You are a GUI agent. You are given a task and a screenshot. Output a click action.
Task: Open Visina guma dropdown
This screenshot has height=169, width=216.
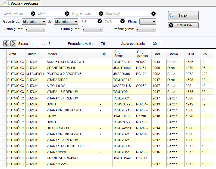coord(35,29)
